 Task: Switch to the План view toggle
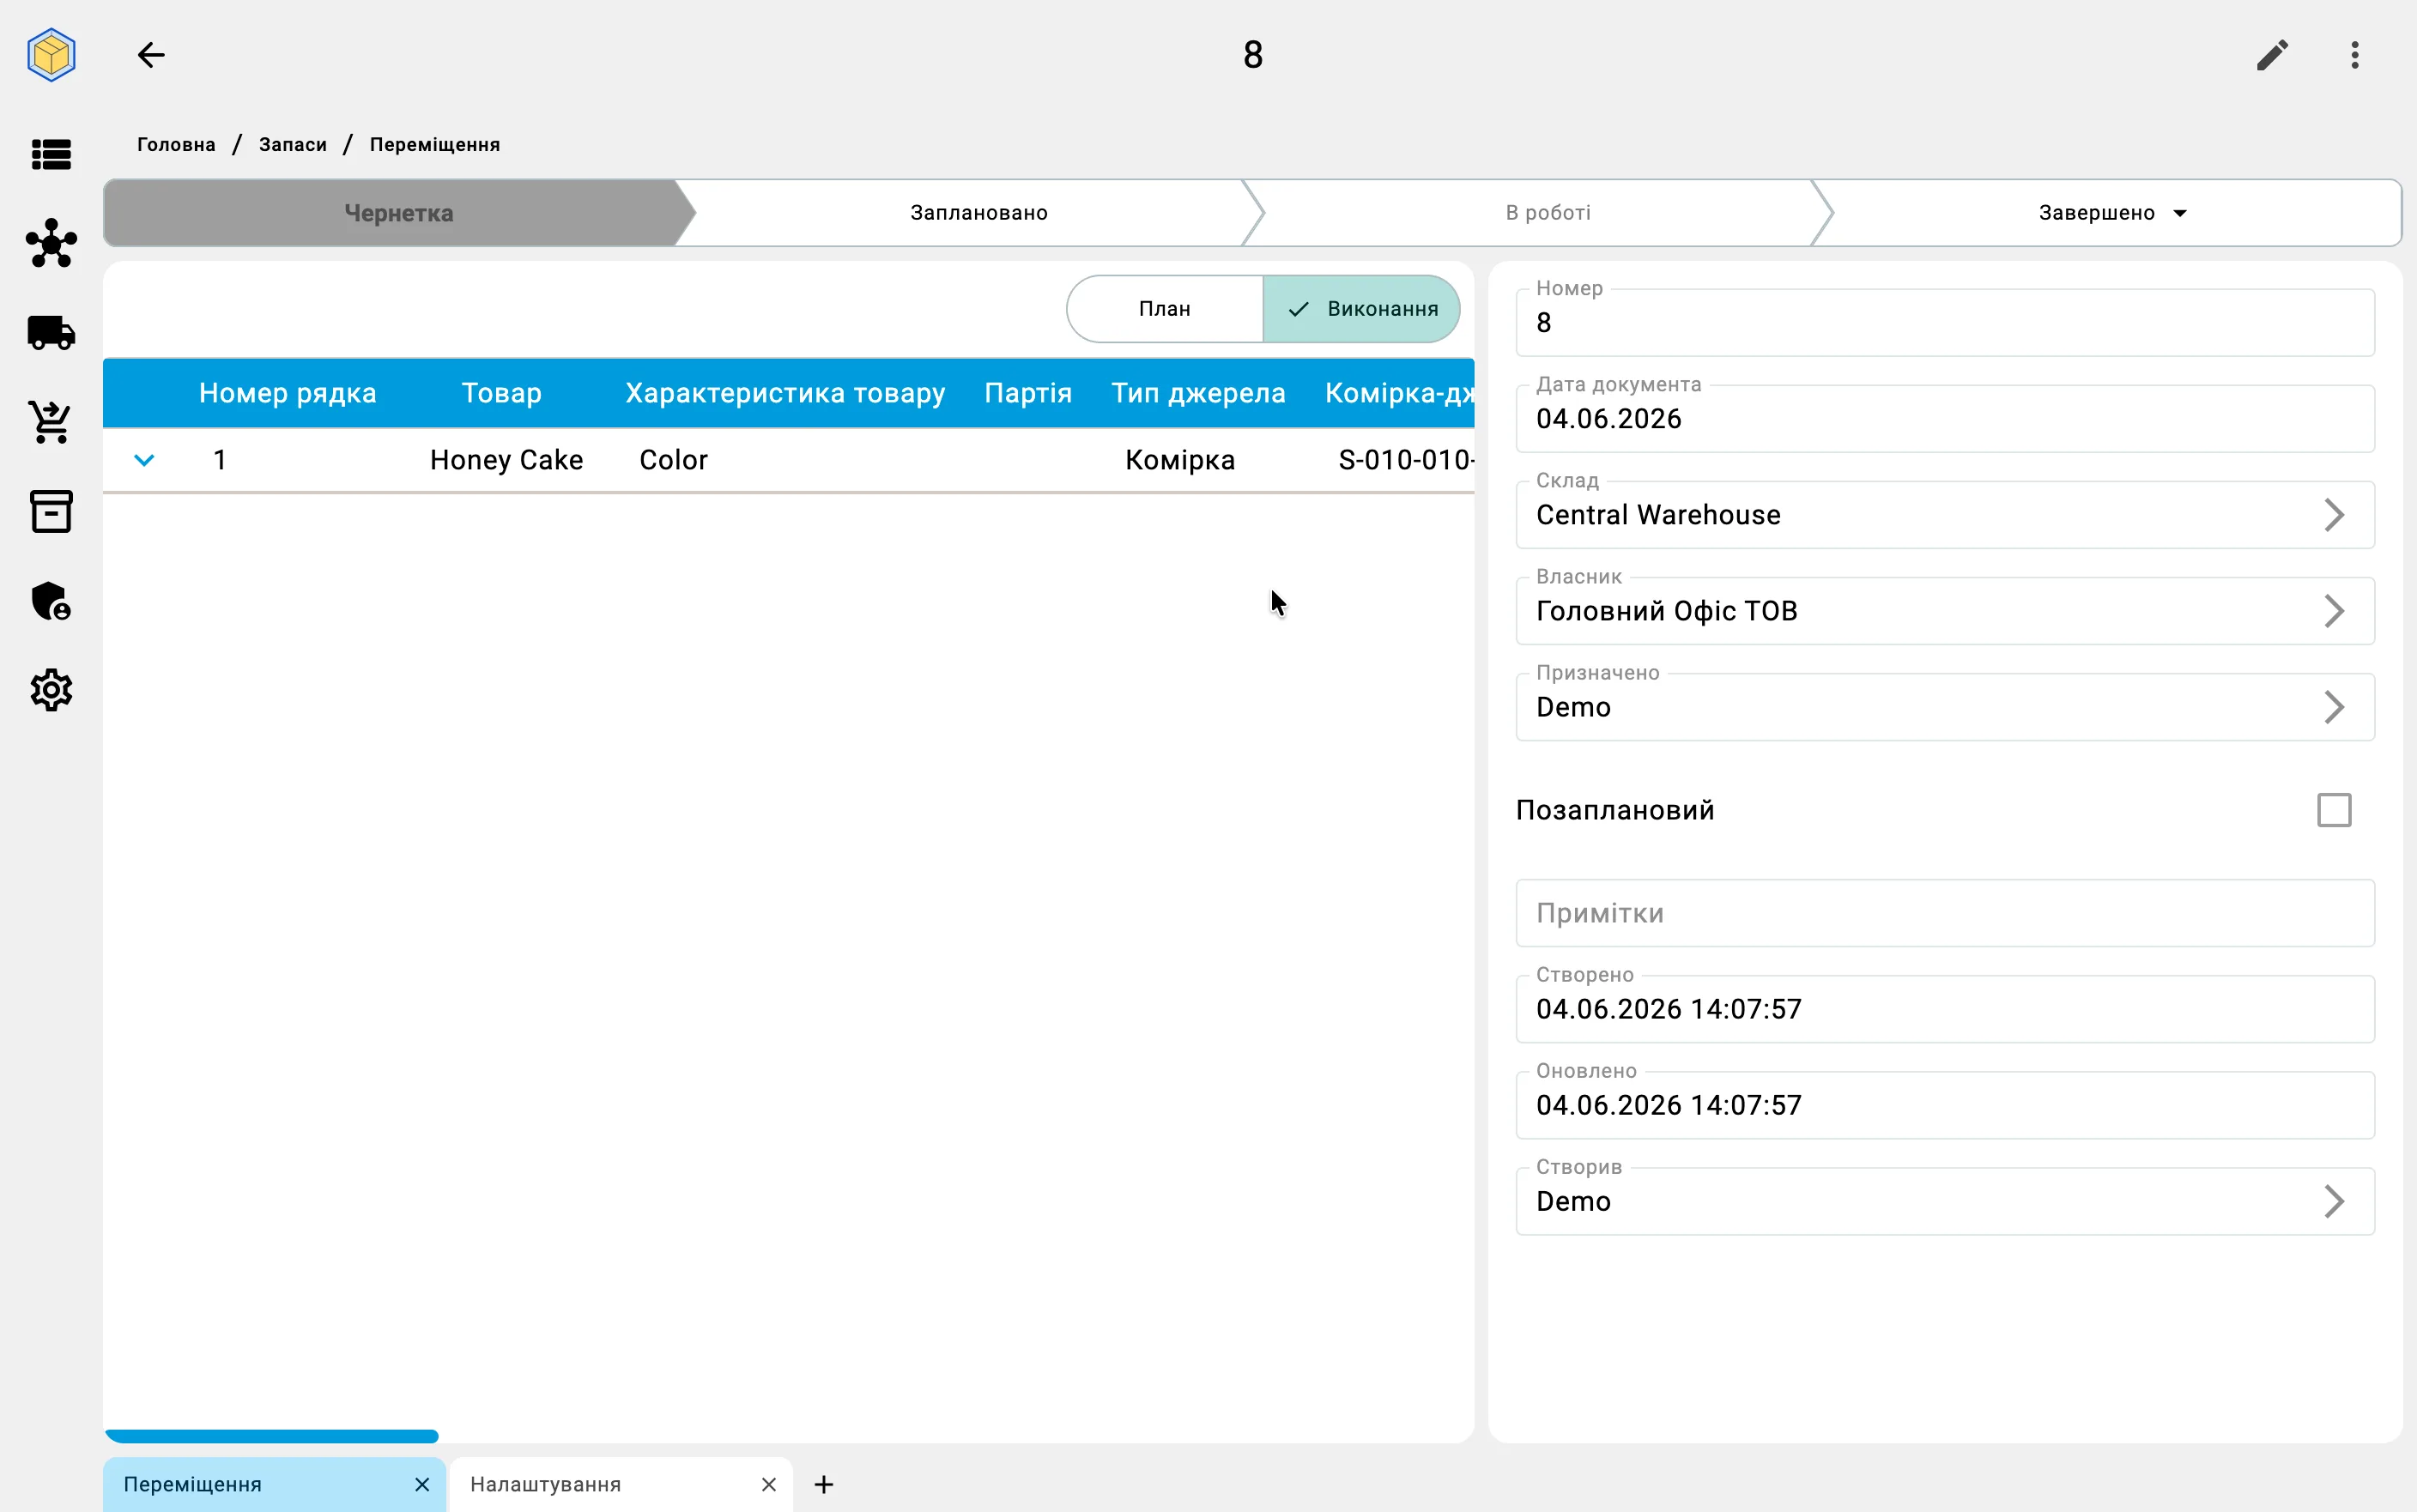point(1165,309)
